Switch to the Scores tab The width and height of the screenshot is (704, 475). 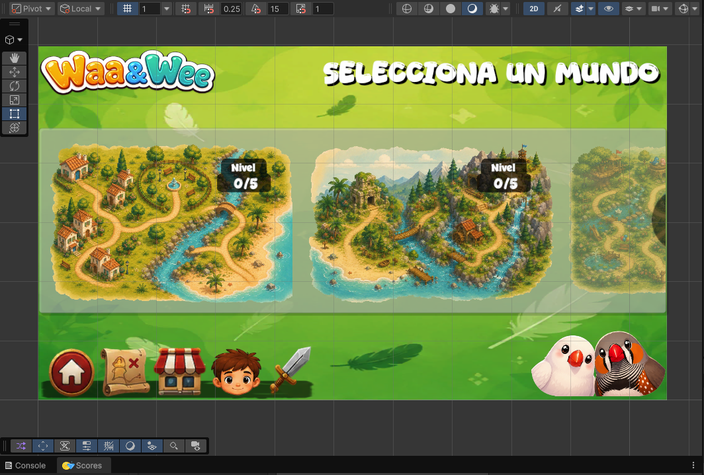(x=83, y=466)
